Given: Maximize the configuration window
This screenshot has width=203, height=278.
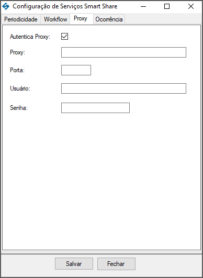Looking at the screenshot, I should (167, 7).
